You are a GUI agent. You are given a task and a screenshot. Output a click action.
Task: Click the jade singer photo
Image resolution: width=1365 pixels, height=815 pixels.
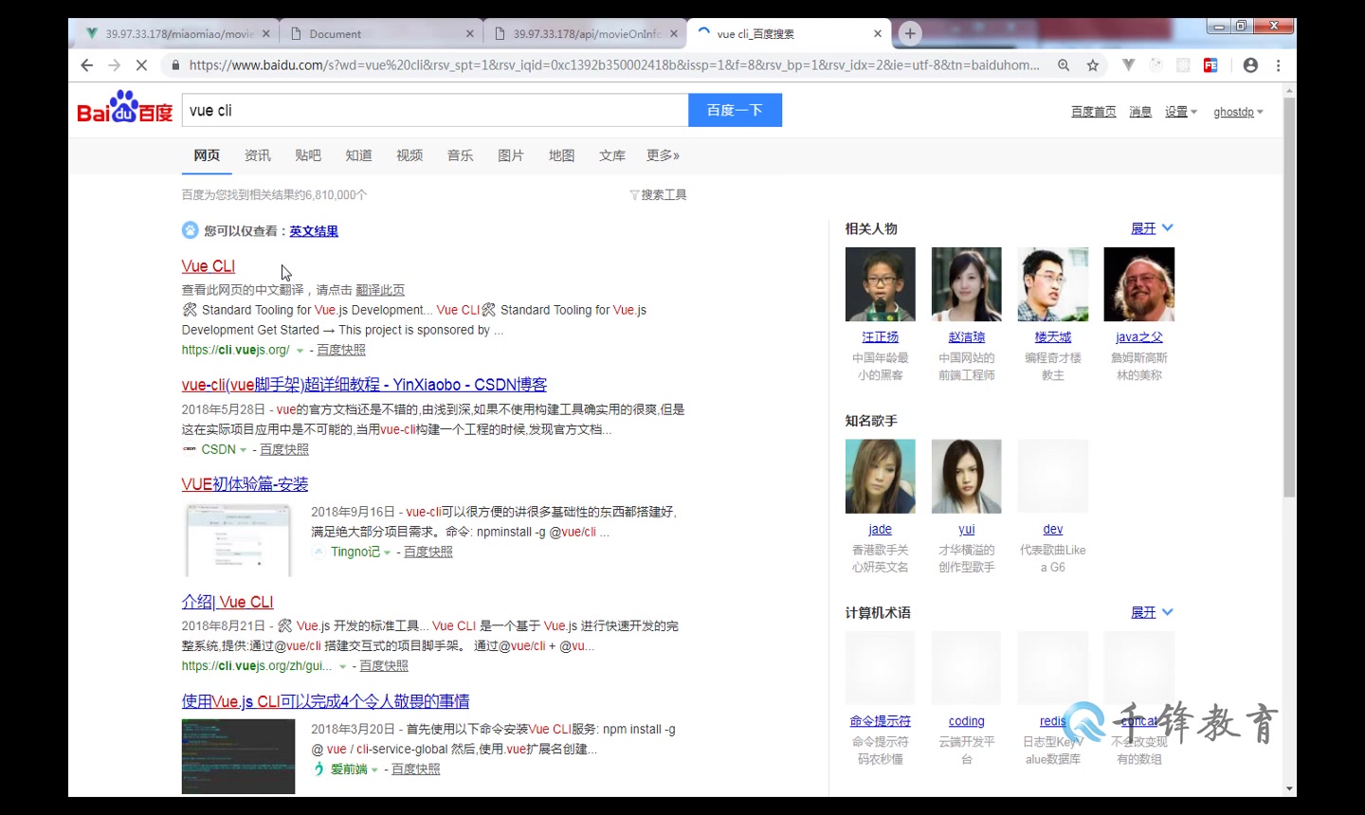click(x=880, y=477)
